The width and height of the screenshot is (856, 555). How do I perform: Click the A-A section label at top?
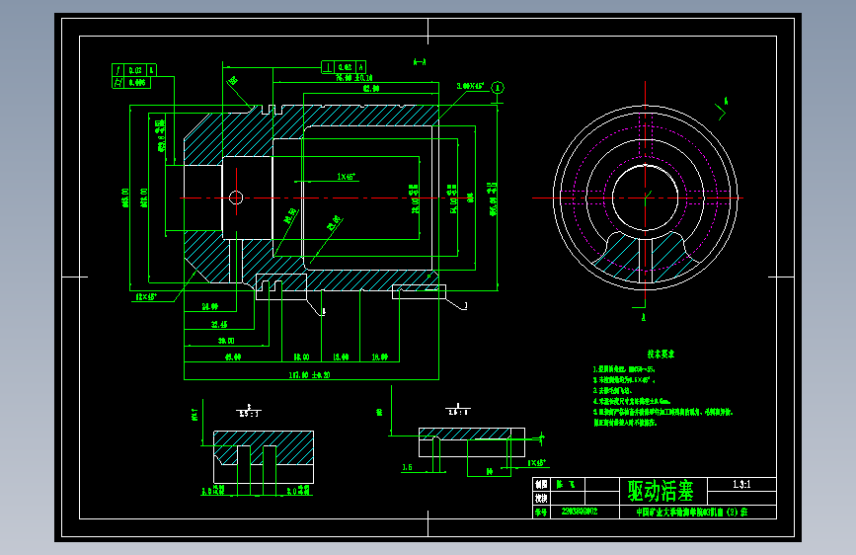click(x=420, y=62)
